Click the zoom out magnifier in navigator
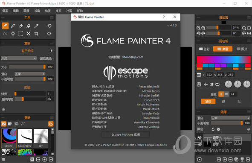The height and width of the screenshot is (163, 252). point(198,28)
